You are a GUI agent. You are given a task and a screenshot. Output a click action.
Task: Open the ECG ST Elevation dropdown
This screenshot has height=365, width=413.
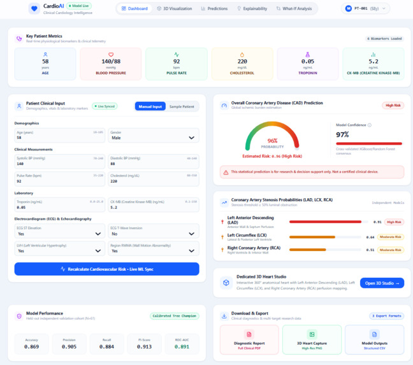pos(60,231)
